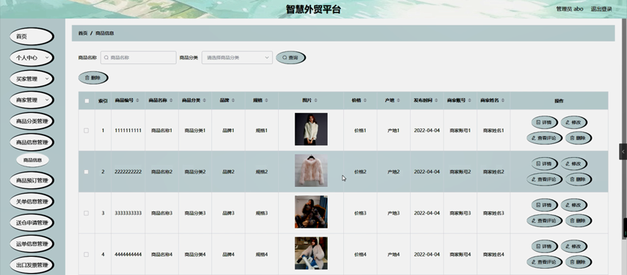The width and height of the screenshot is (627, 275).
Task: Click the sort arrows on 商品编号 column
Action: [138, 101]
